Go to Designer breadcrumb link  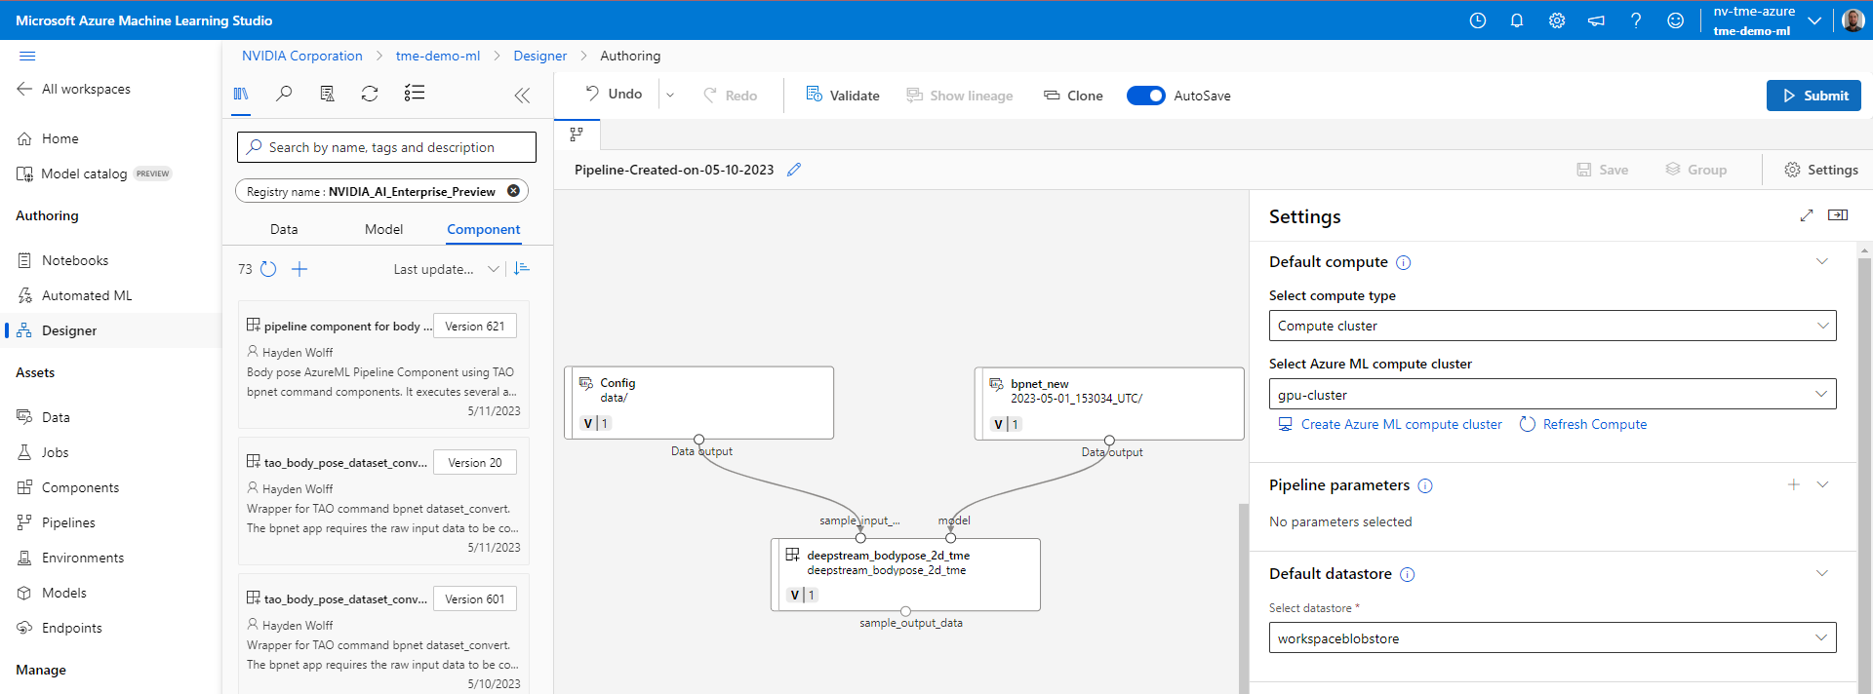540,56
